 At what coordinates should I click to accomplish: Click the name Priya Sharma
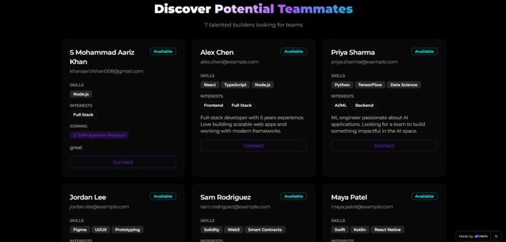(x=353, y=52)
